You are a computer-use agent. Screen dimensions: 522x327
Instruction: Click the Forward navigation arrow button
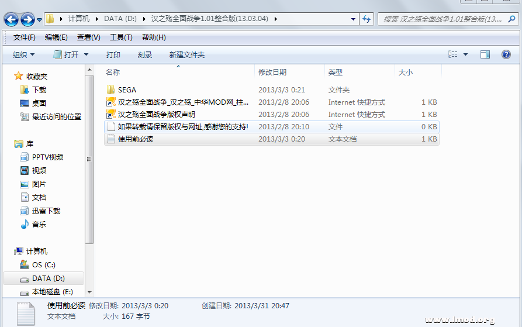pos(27,19)
